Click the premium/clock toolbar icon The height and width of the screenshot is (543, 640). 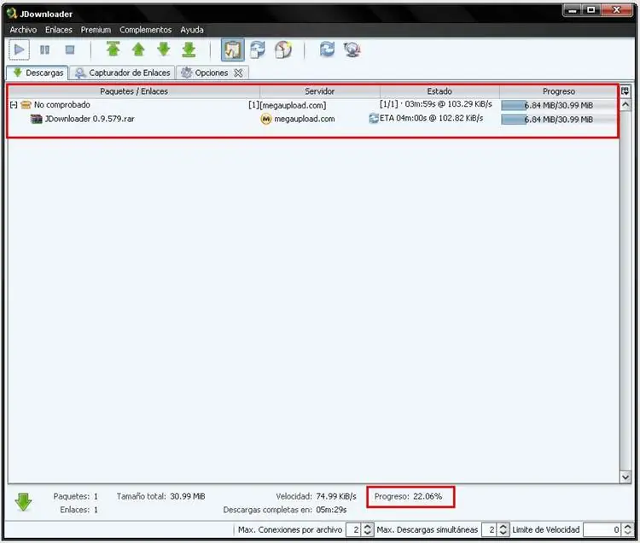tap(283, 50)
